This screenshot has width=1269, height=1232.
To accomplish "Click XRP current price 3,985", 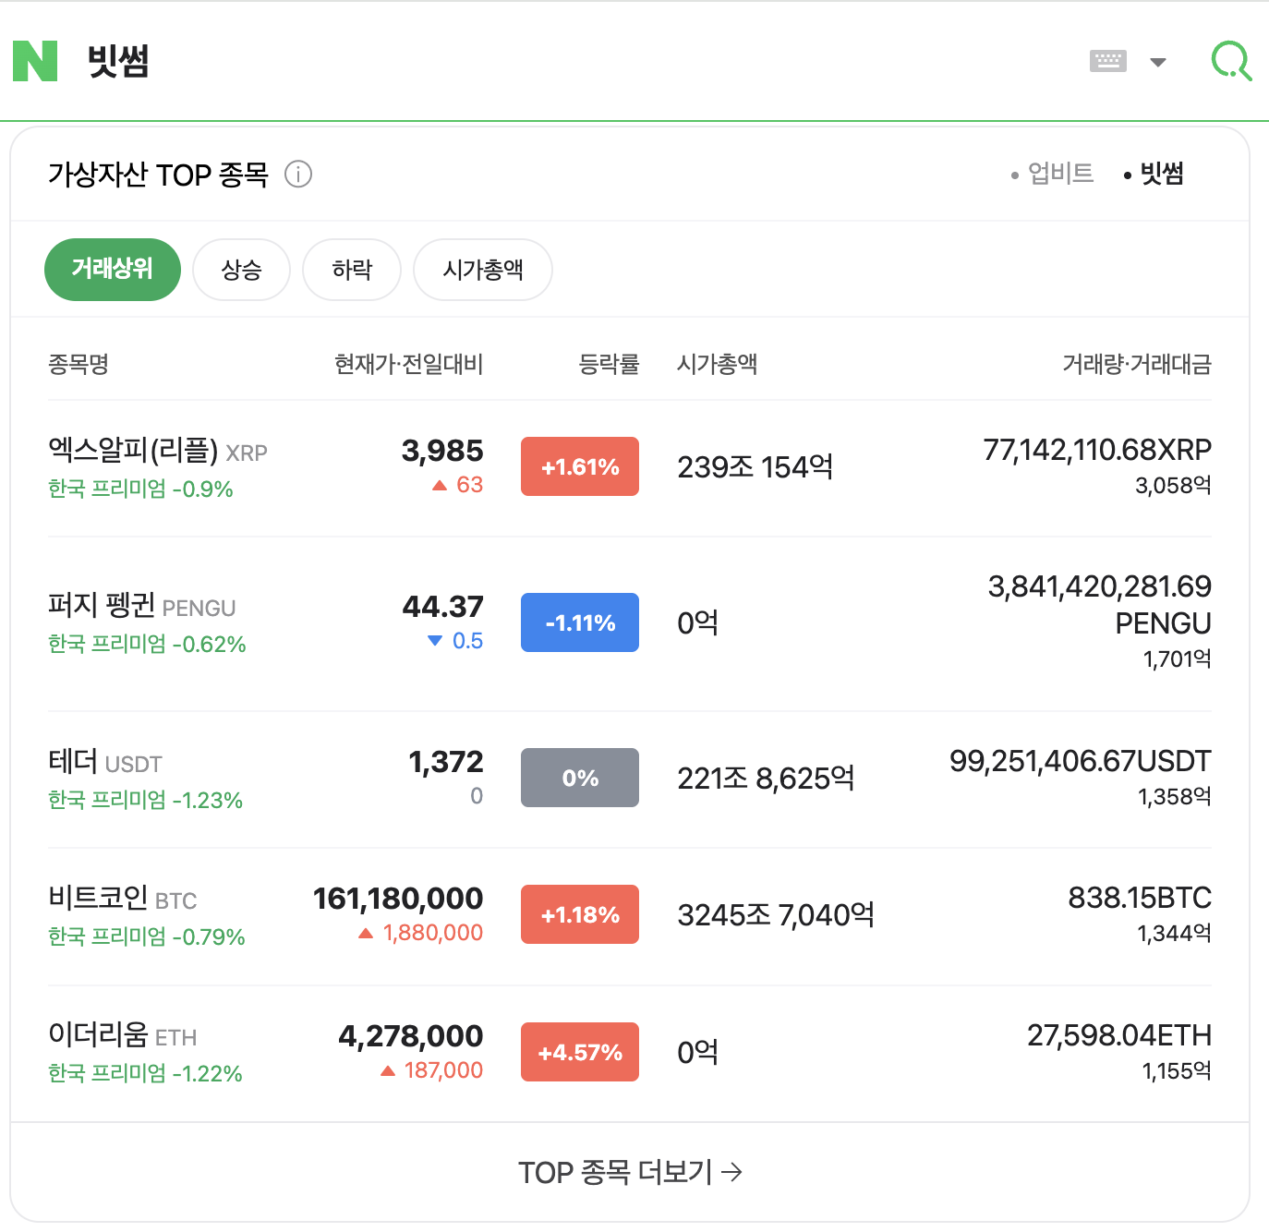I will [442, 451].
